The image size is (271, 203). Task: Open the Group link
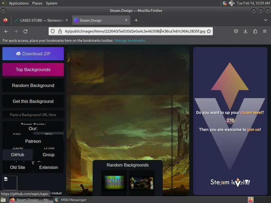(49, 155)
